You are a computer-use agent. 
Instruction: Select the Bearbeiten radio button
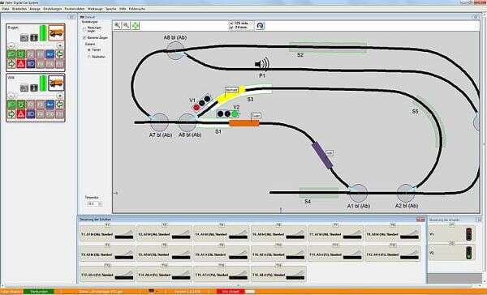pos(89,57)
